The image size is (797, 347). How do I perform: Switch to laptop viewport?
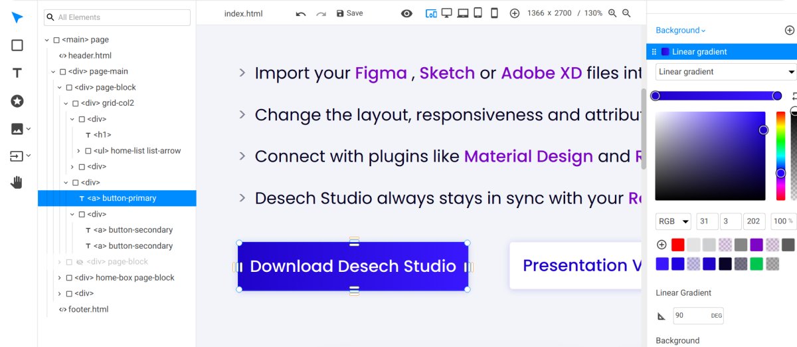(463, 13)
